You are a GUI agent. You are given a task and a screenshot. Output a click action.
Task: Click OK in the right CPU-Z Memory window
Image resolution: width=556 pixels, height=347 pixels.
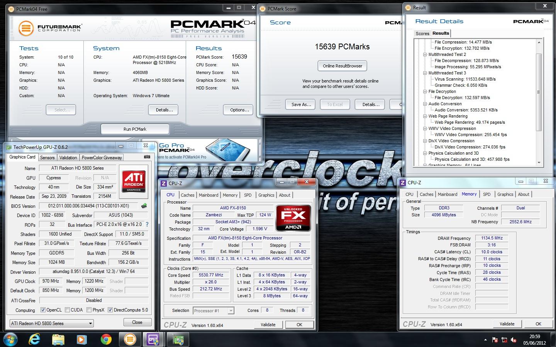(x=538, y=324)
